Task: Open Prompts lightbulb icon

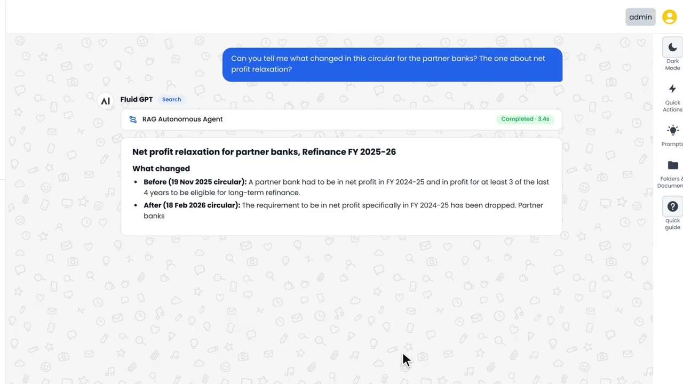Action: tap(672, 130)
